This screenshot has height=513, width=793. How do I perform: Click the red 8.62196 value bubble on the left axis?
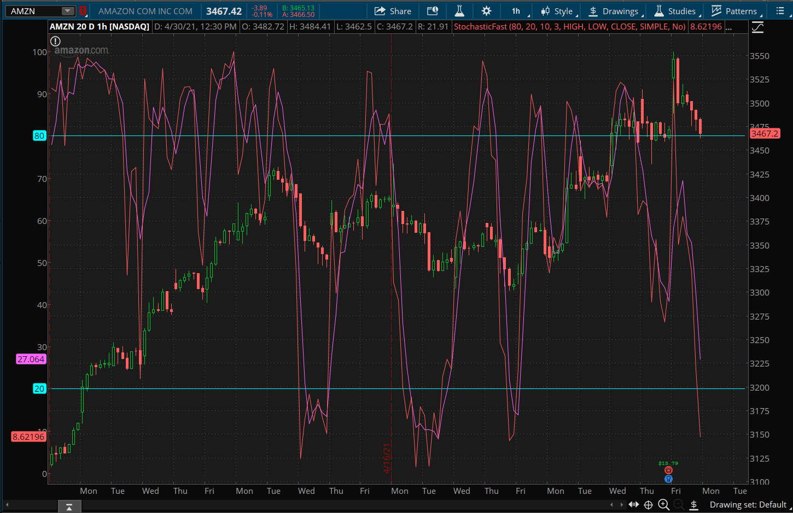pyautogui.click(x=29, y=437)
